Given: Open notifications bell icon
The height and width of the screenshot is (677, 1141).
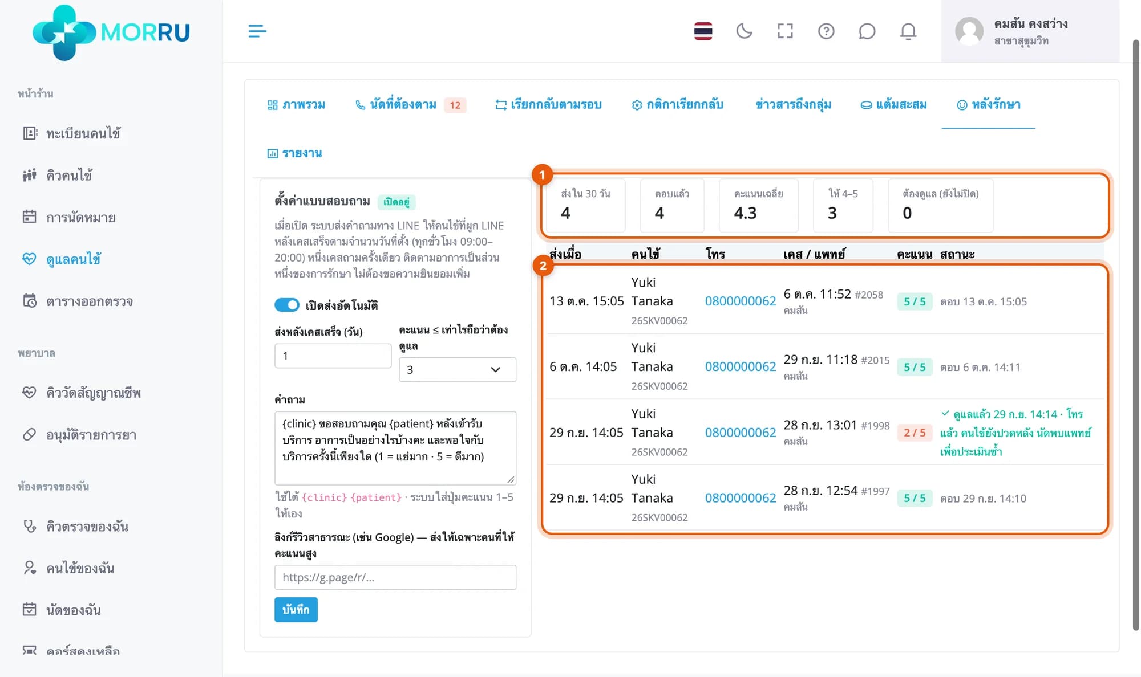Looking at the screenshot, I should click(908, 31).
